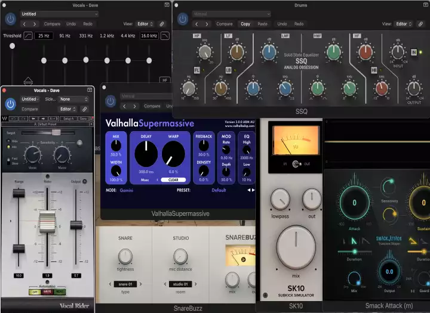
Task: Flip the SK10 in/out switch
Action: click(x=296, y=164)
